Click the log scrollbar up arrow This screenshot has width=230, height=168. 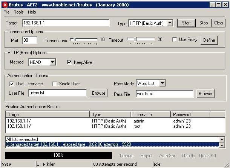[222, 139]
